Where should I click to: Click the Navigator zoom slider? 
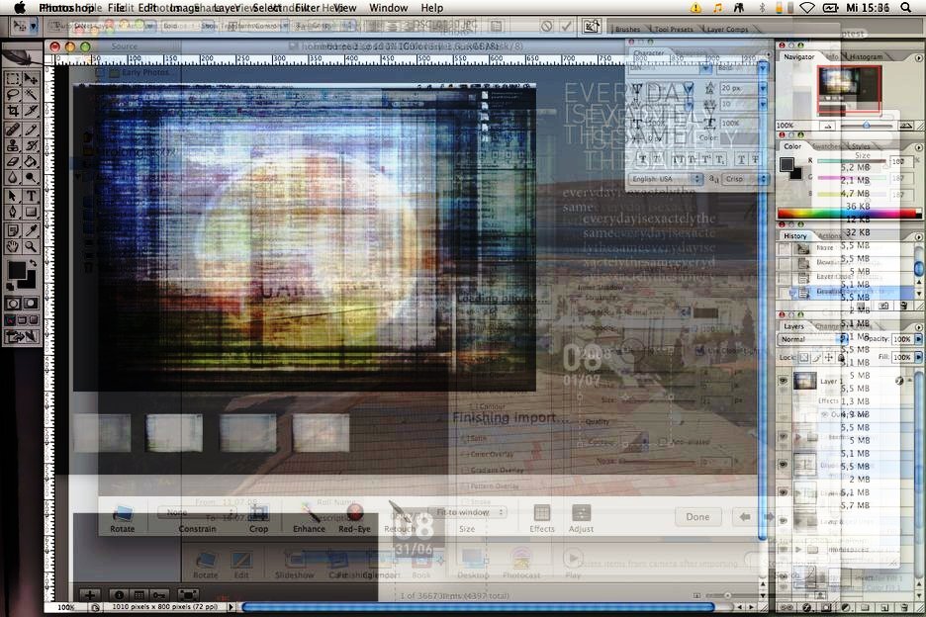866,126
